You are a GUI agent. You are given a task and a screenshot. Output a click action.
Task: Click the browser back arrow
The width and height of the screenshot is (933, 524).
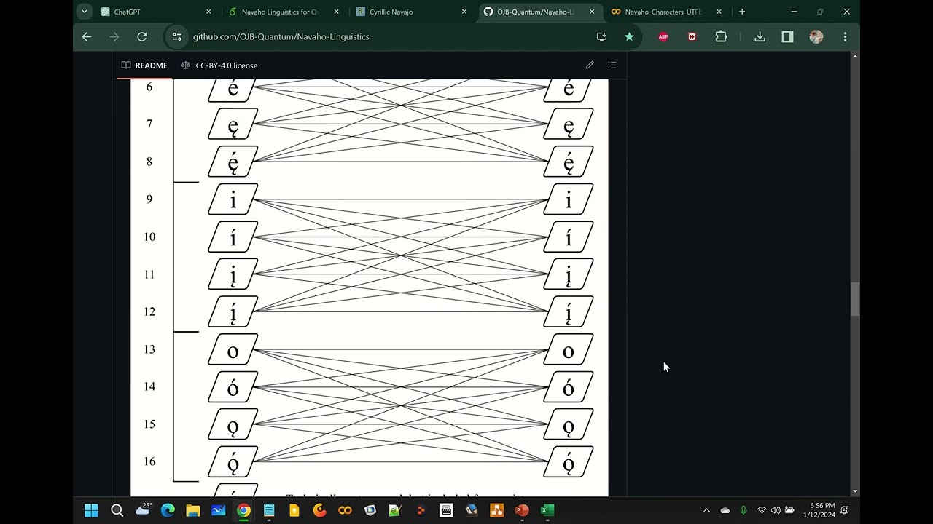[x=87, y=36]
